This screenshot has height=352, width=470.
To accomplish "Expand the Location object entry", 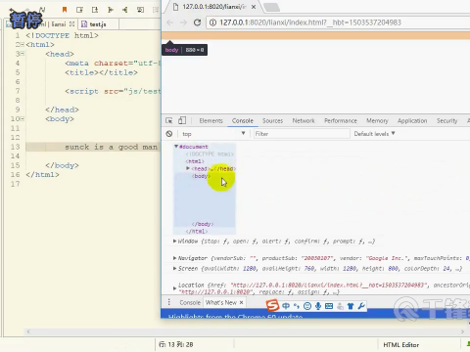I will tap(174, 288).
